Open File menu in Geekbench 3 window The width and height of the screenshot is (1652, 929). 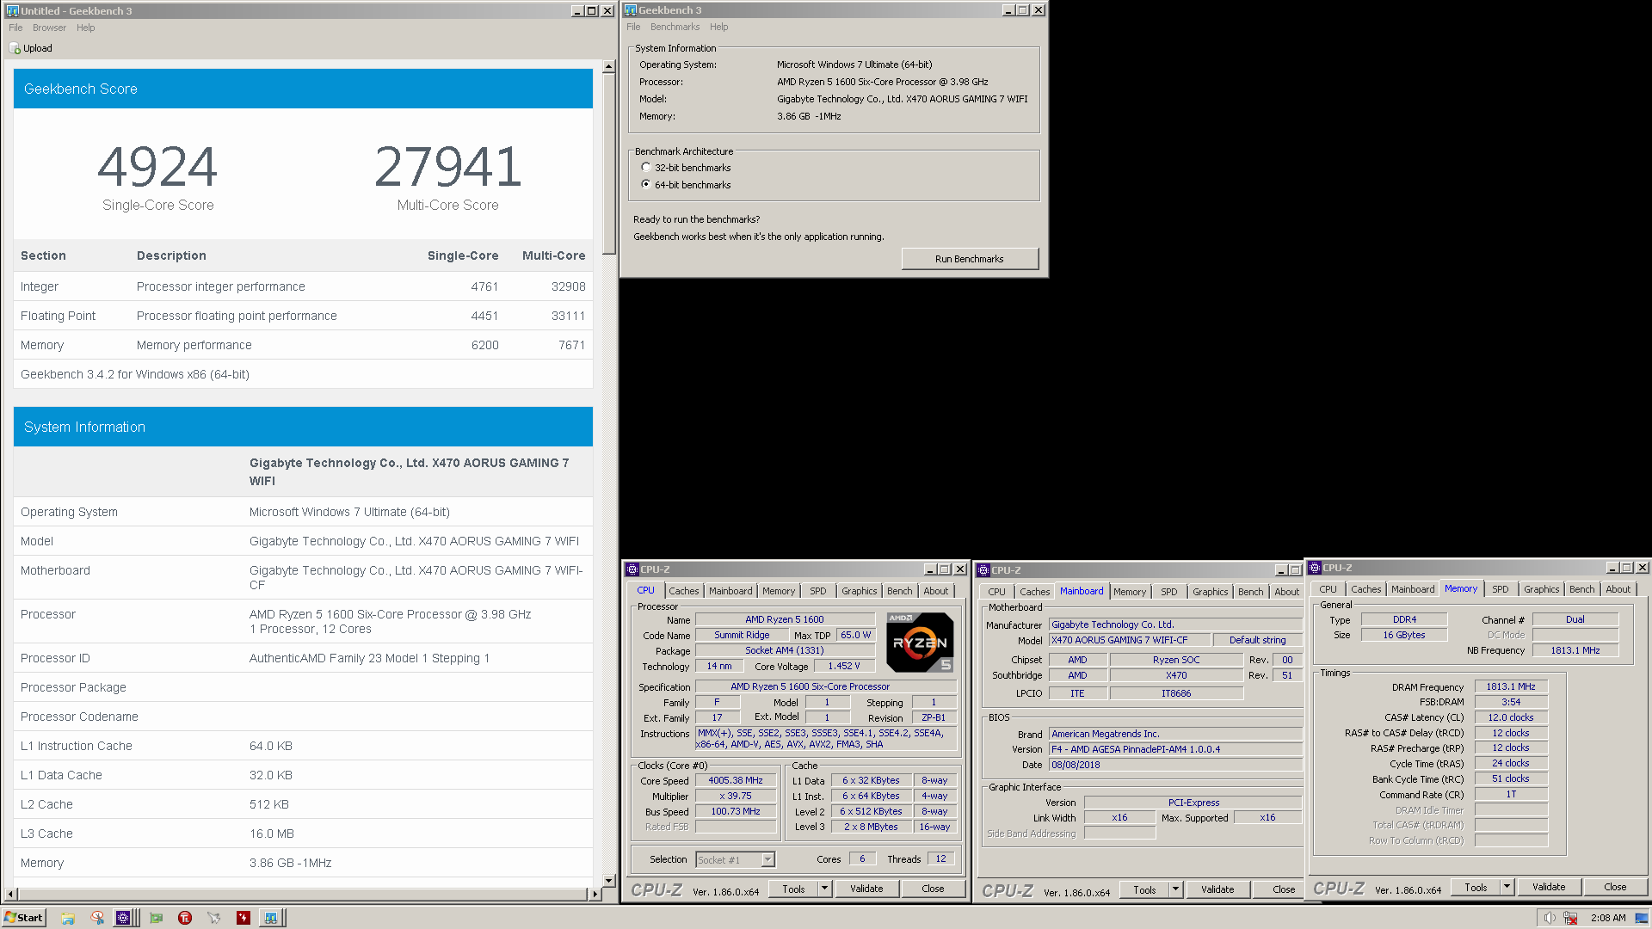[633, 27]
